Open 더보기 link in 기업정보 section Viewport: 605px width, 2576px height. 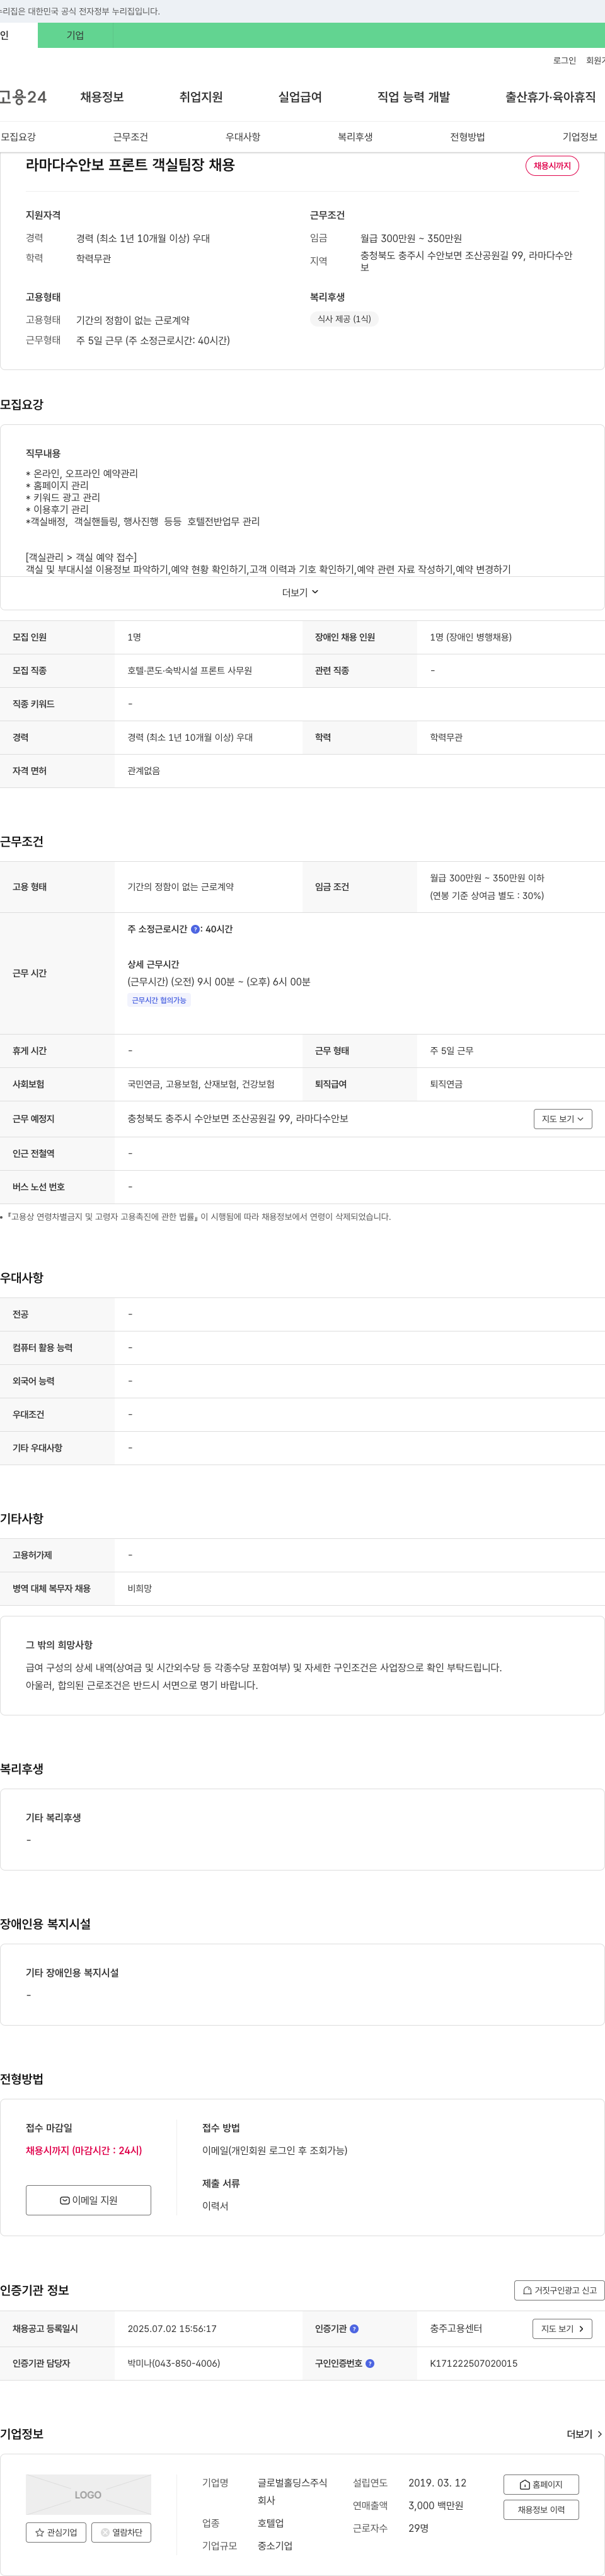click(584, 2434)
